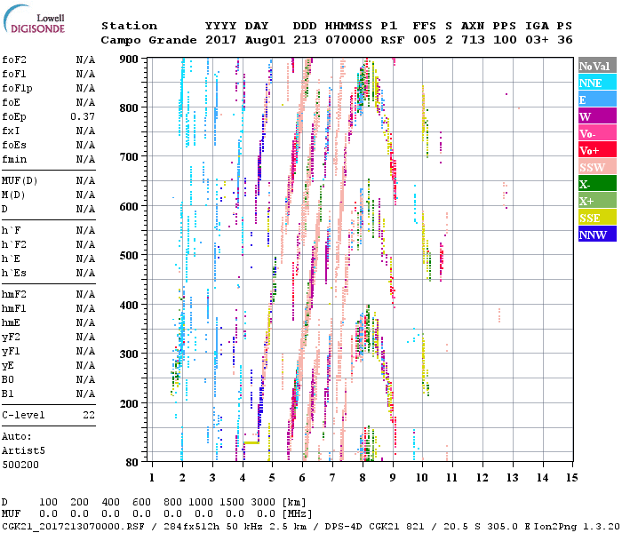The image size is (622, 533).
Task: Click the h`Es parameter label
Action: coord(14,274)
